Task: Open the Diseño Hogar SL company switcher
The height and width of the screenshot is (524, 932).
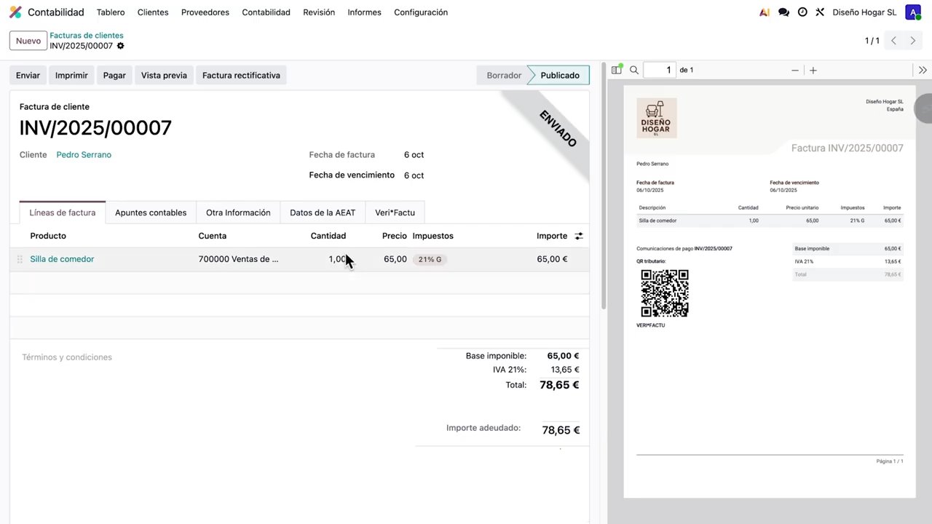Action: tap(864, 12)
